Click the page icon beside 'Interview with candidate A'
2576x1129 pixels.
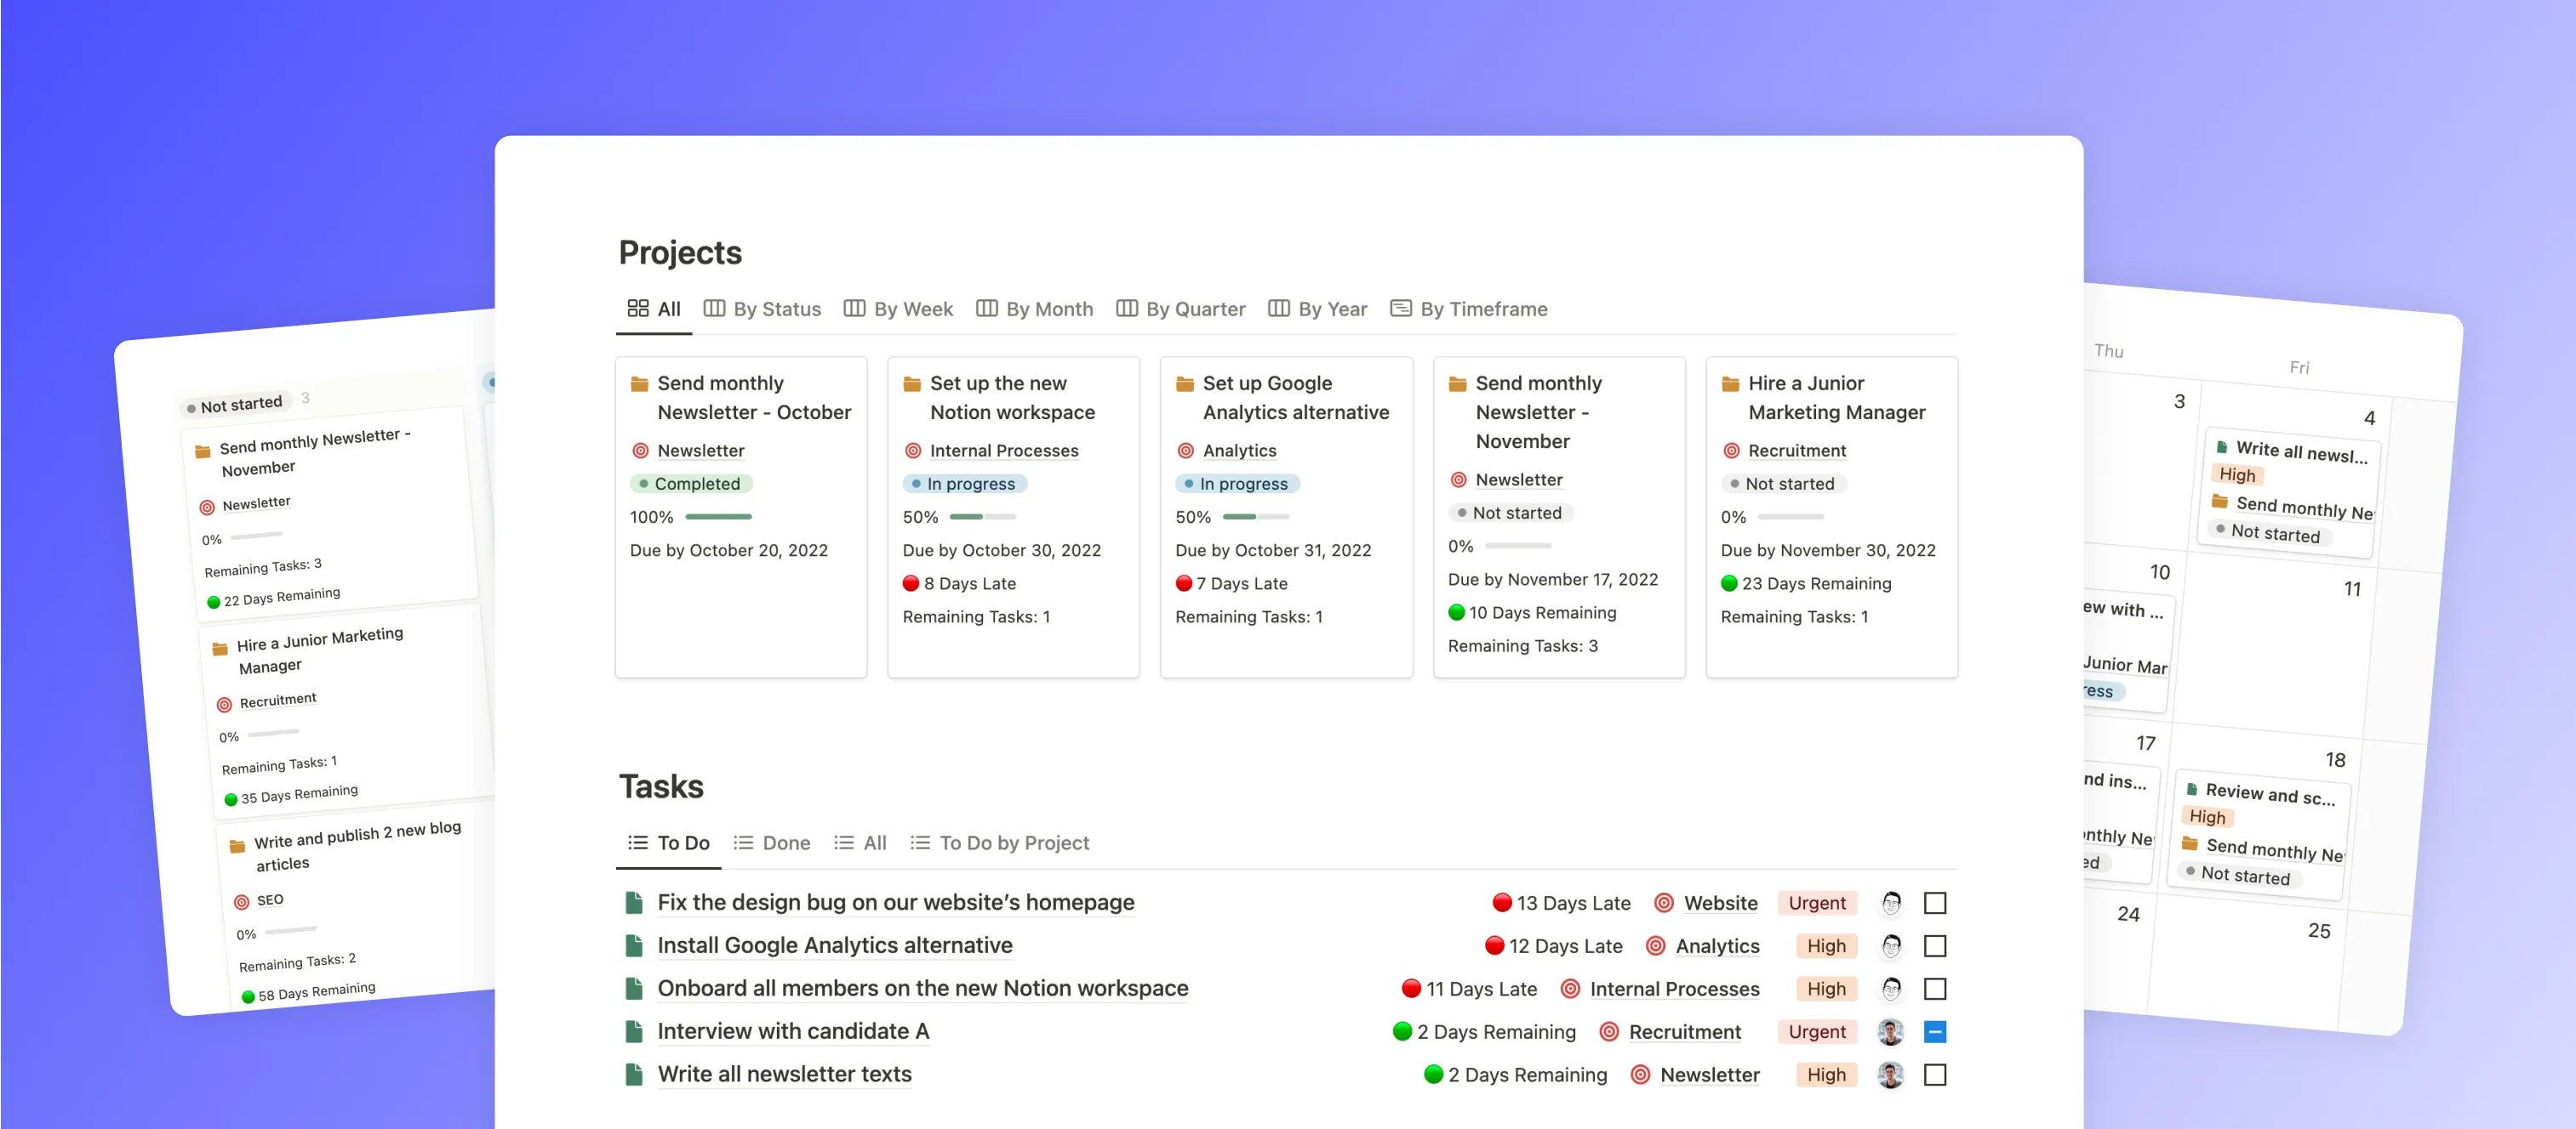click(633, 1031)
